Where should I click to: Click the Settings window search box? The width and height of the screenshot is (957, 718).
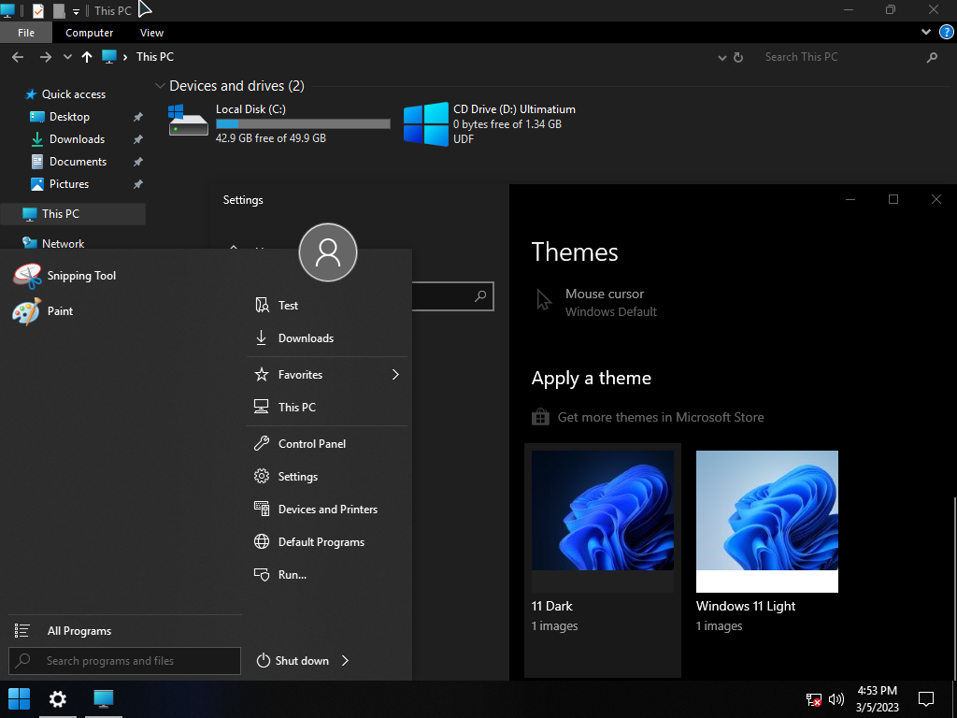coord(453,296)
